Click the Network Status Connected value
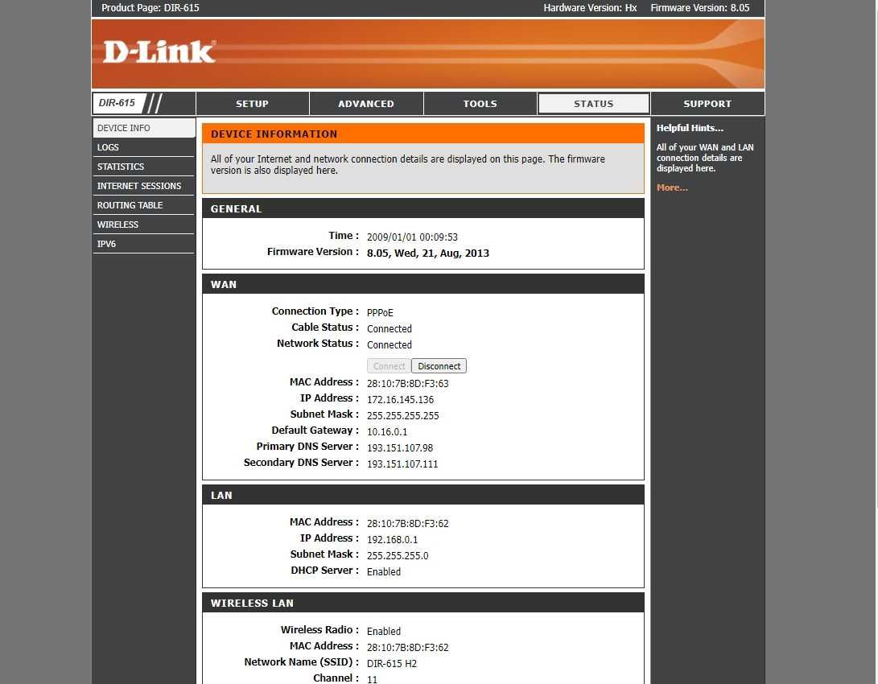This screenshot has height=684, width=878. pos(390,345)
